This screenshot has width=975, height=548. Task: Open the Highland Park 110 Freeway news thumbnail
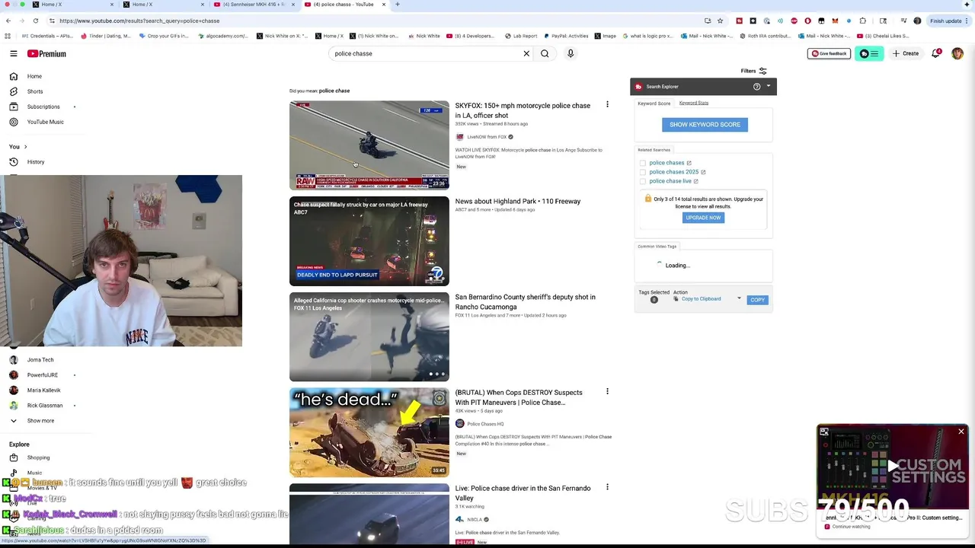click(369, 241)
